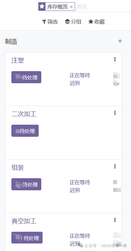Open the 二次加工 card's three-dot menu
Image resolution: width=131 pixels, height=251 pixels.
(115, 113)
